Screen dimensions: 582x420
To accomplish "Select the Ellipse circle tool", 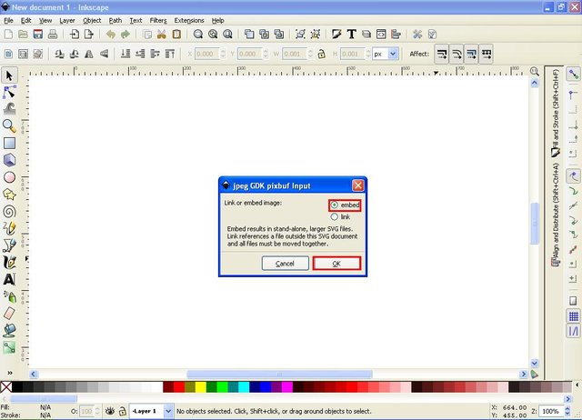I will coord(9,177).
